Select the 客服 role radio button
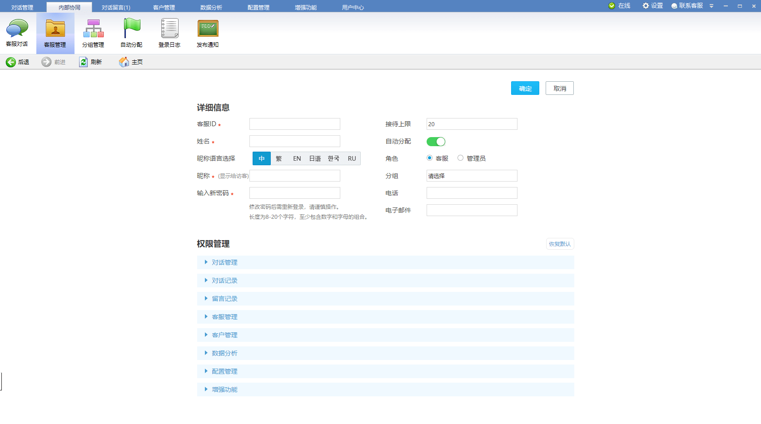Viewport: 761px width, 424px height. [429, 158]
